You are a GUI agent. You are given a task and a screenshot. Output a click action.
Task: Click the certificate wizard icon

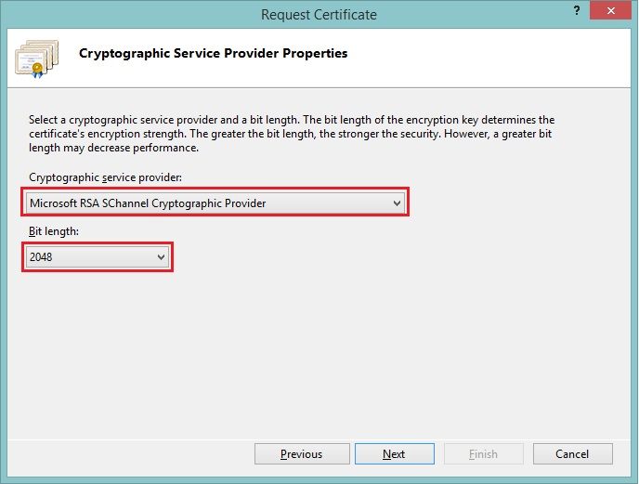[36, 58]
